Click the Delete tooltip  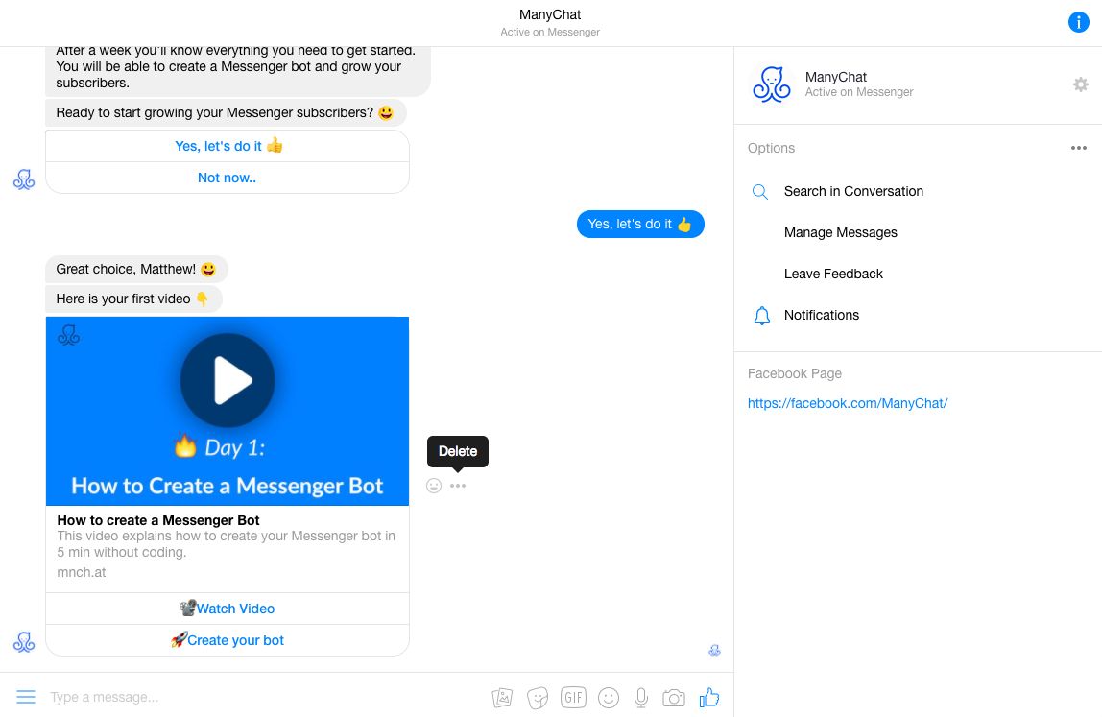click(x=458, y=451)
